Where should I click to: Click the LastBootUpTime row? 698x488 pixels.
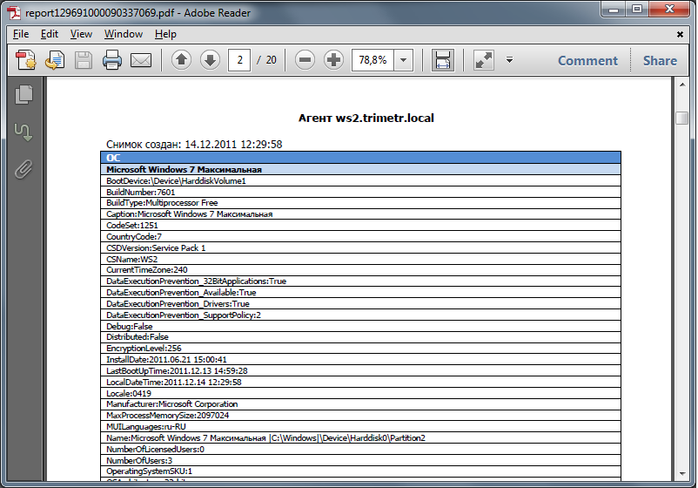click(x=360, y=370)
